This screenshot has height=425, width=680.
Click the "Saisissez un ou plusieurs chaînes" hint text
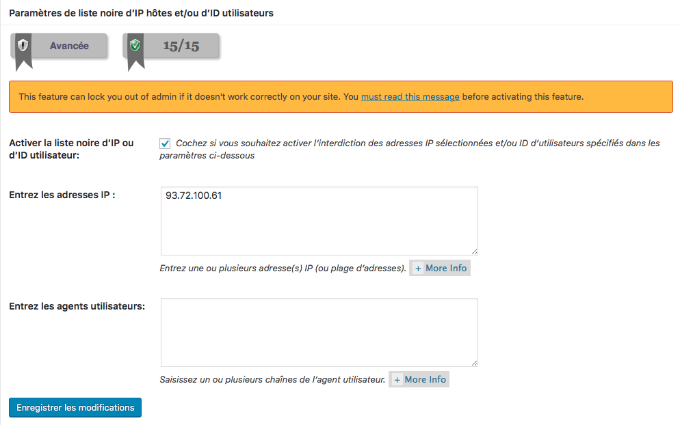(x=272, y=380)
